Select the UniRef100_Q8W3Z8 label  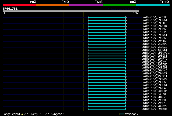coord(154,97)
